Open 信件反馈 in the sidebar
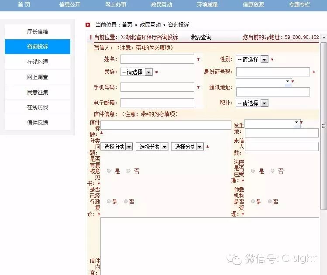 [x=38, y=123]
